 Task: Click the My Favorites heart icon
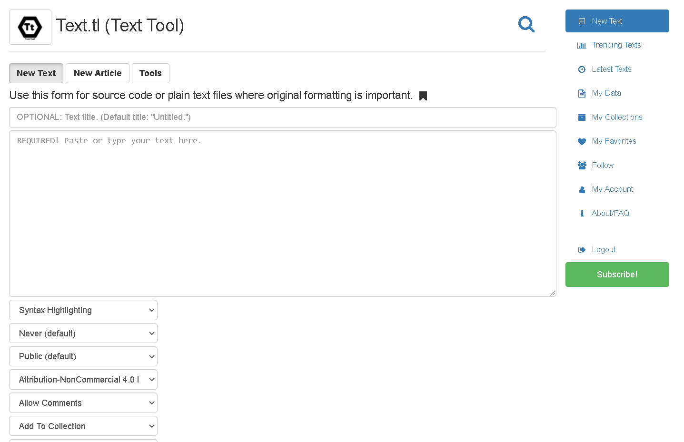tap(582, 141)
